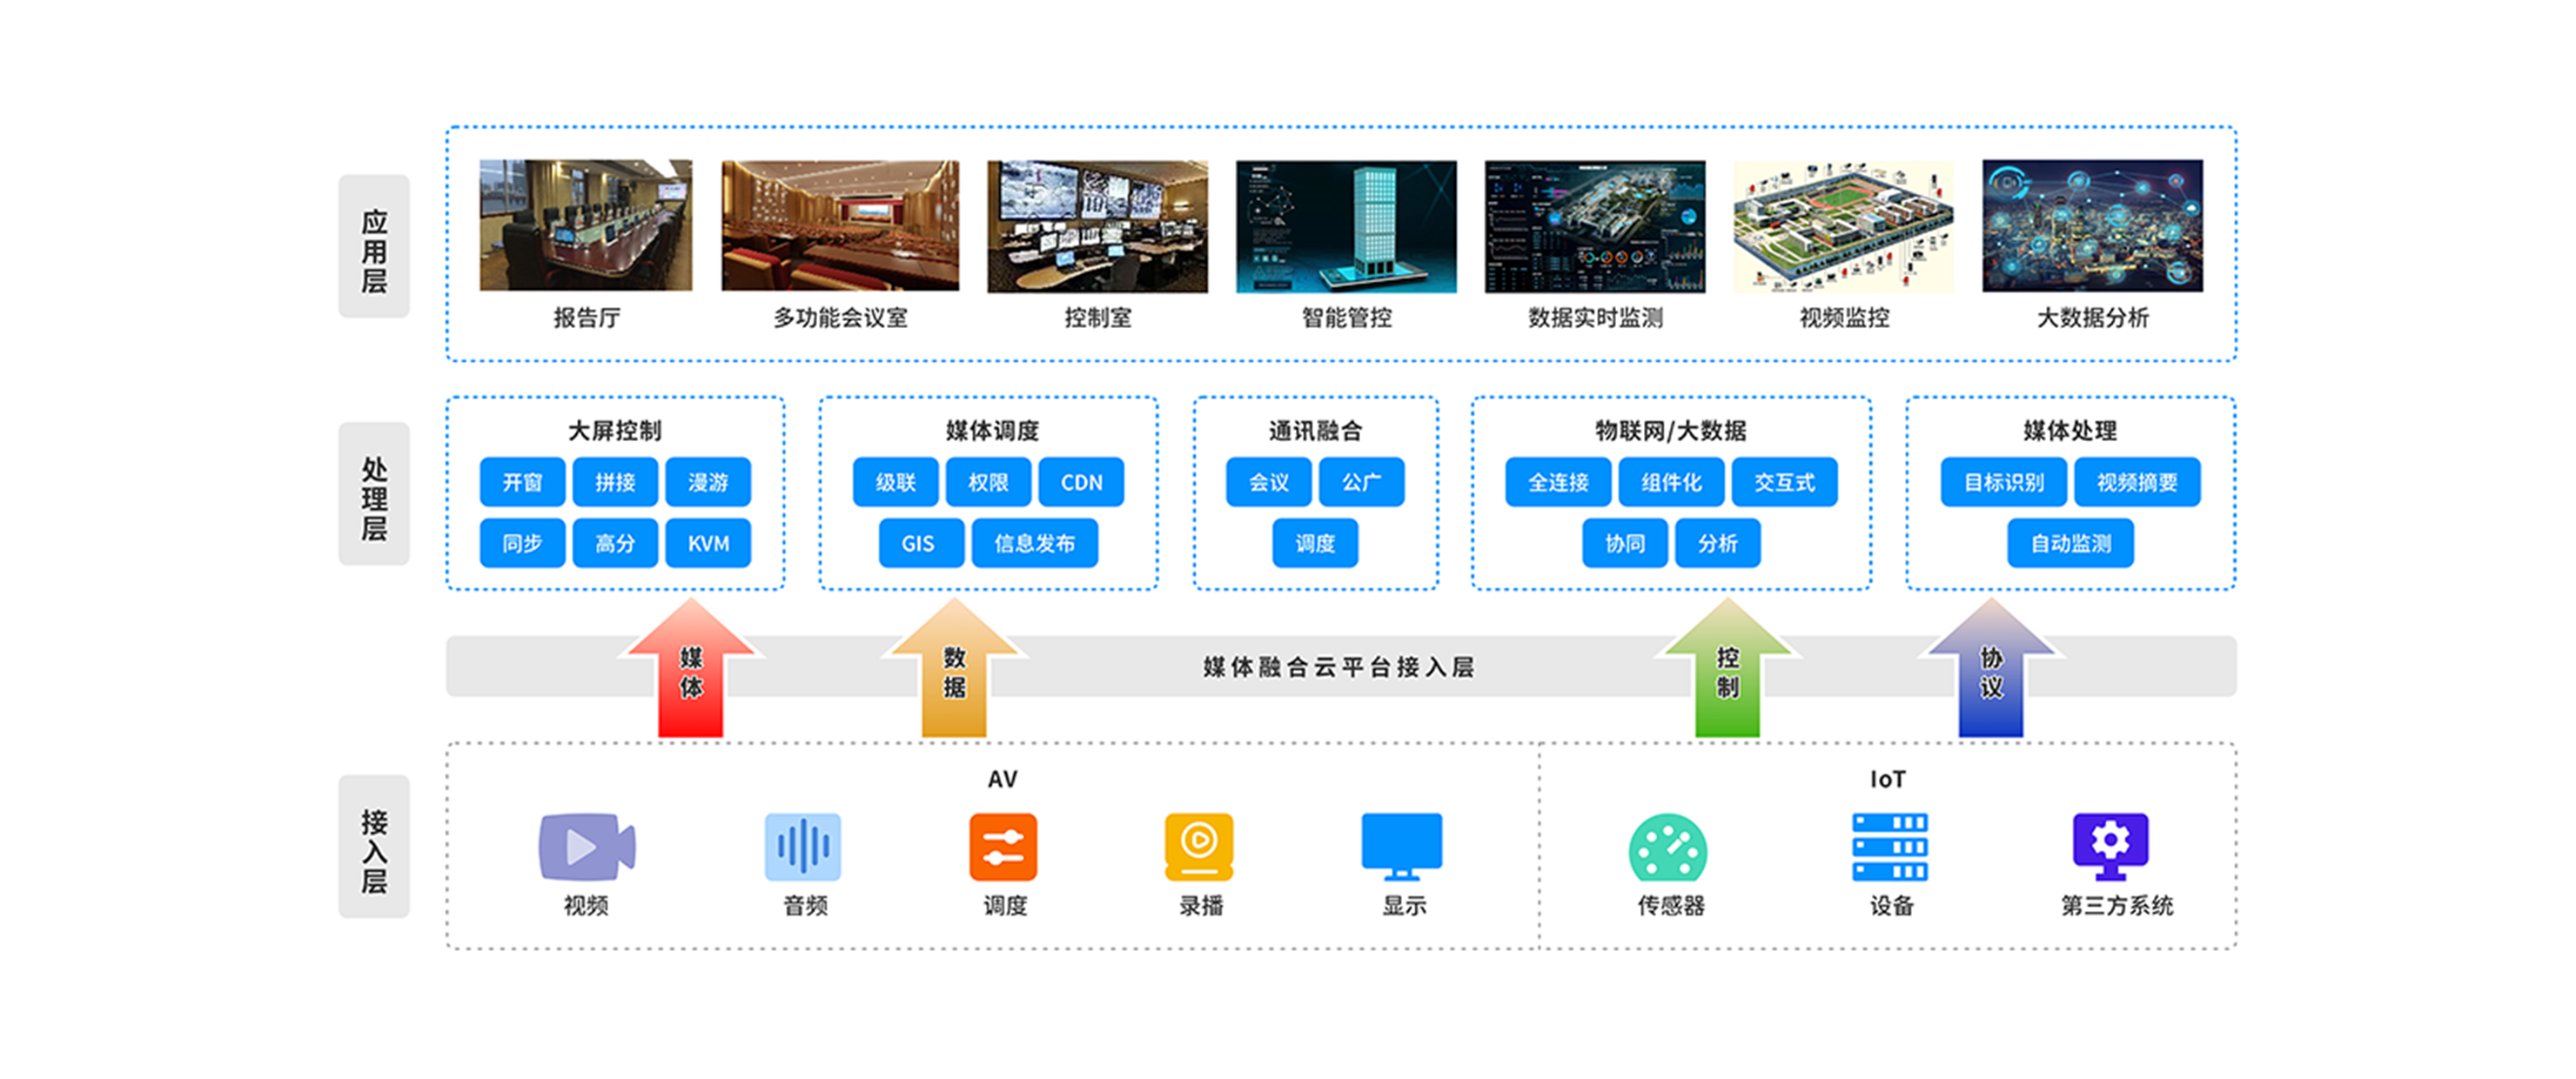Select the 级联 button

point(895,482)
